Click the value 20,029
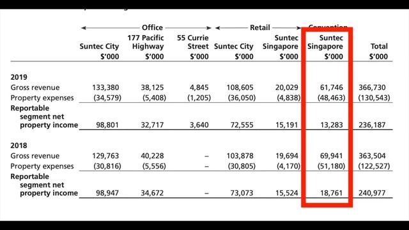The width and height of the screenshot is (409, 230). point(287,88)
